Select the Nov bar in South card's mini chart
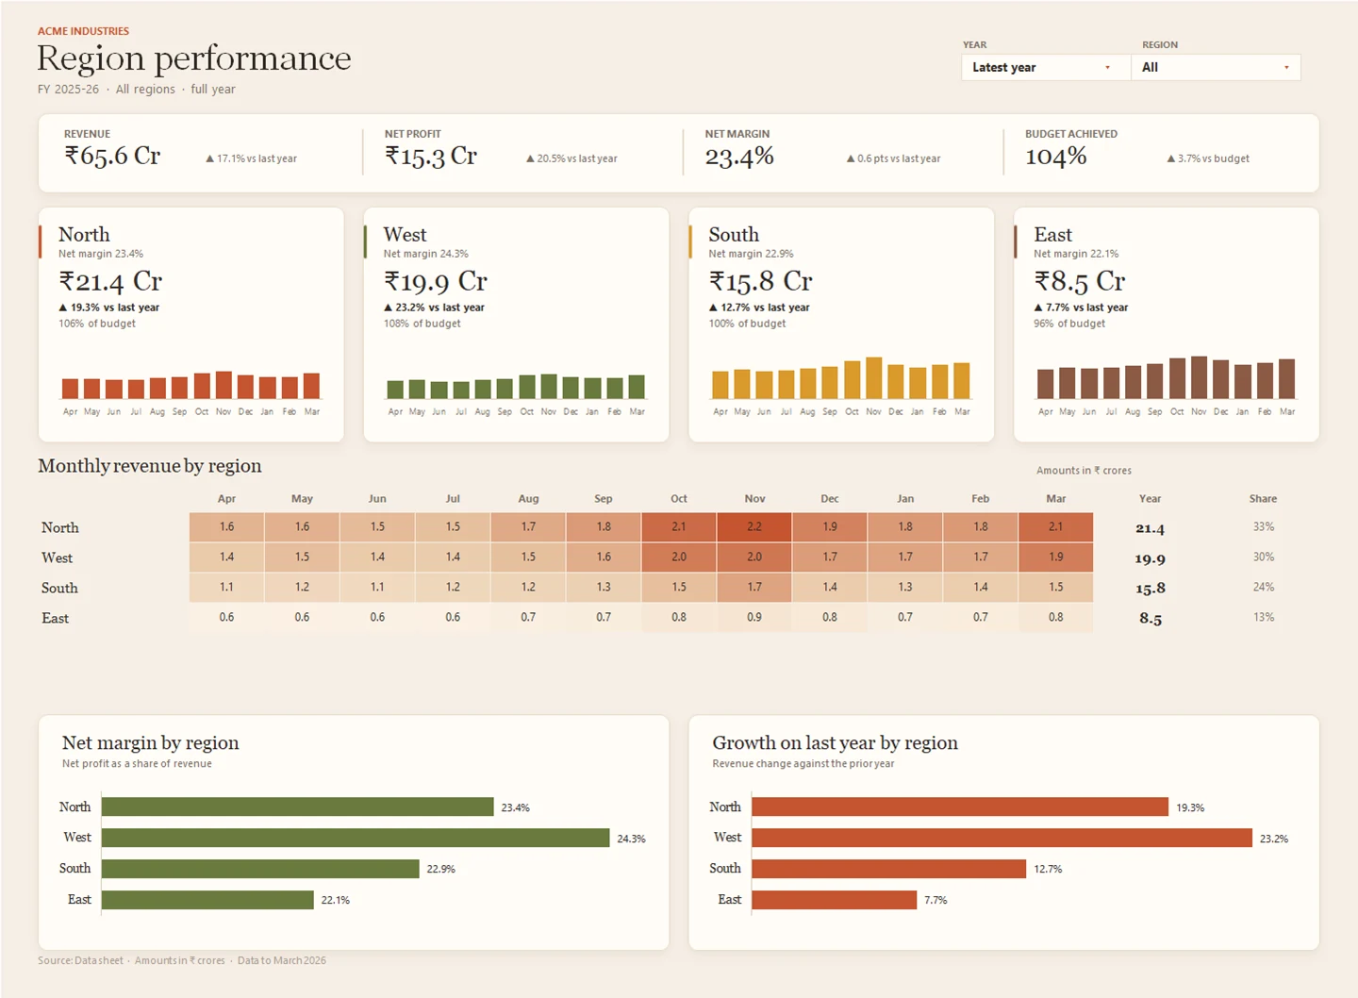Image resolution: width=1358 pixels, height=998 pixels. click(x=874, y=378)
